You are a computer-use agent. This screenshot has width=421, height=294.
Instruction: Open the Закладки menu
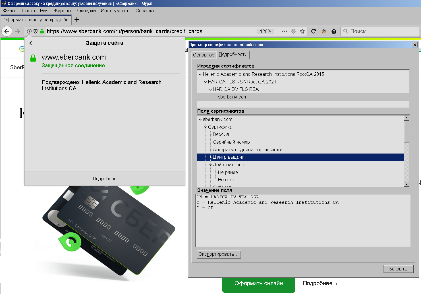86,10
